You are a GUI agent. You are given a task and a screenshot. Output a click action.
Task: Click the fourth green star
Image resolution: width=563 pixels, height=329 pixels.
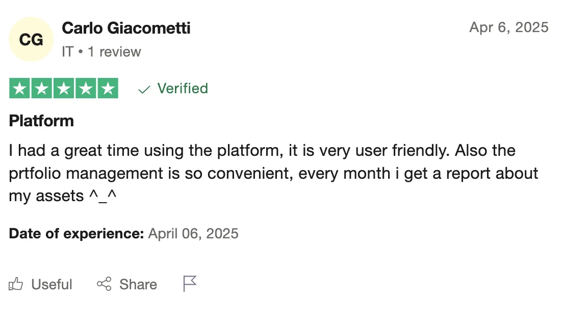[86, 88]
